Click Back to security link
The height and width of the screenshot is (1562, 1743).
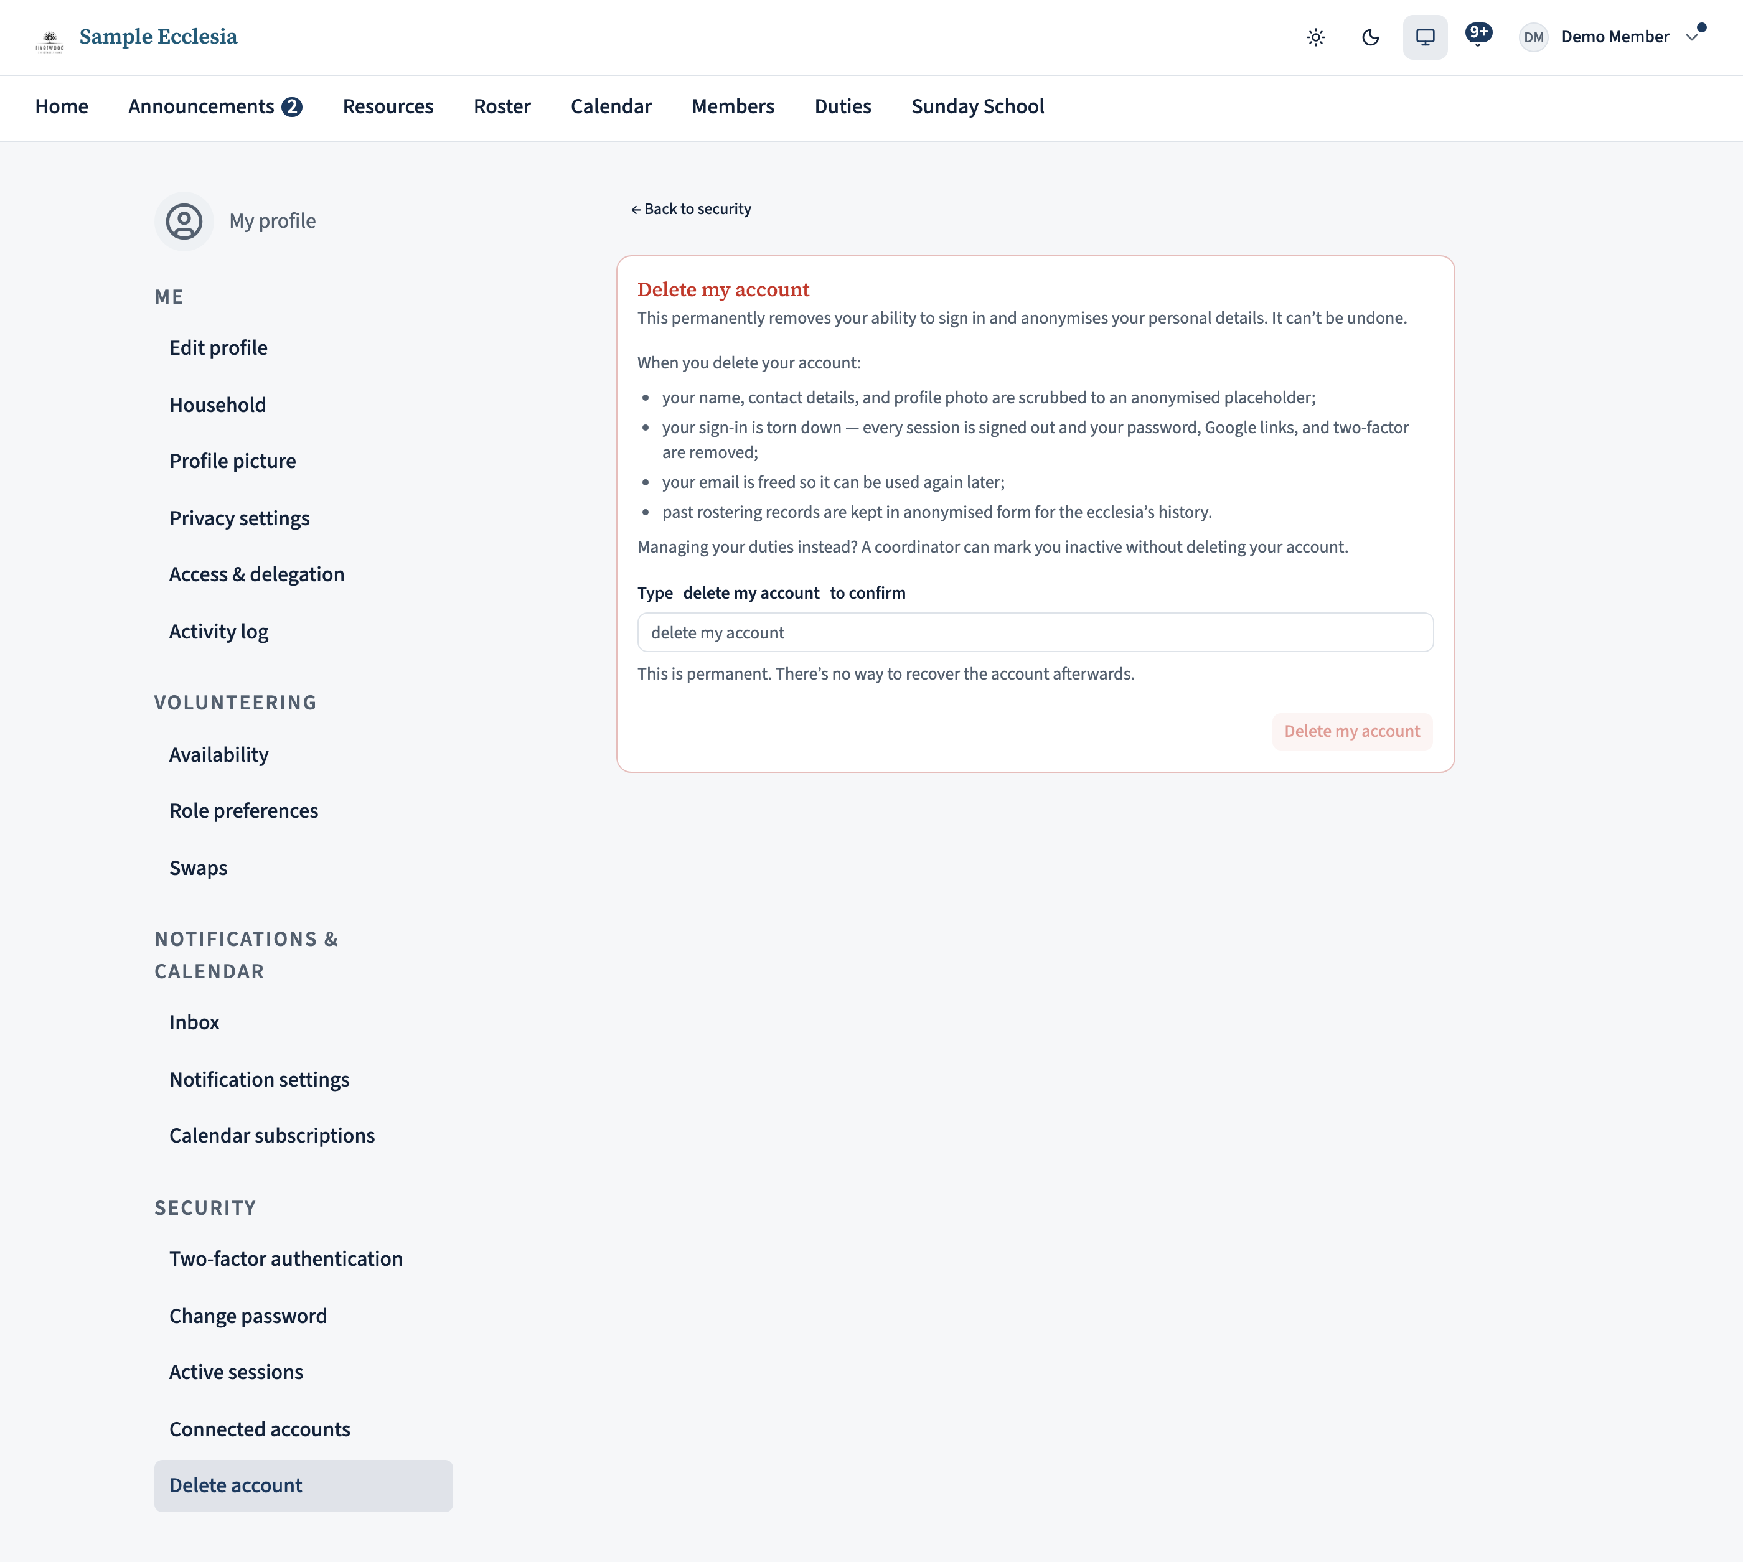click(x=691, y=208)
